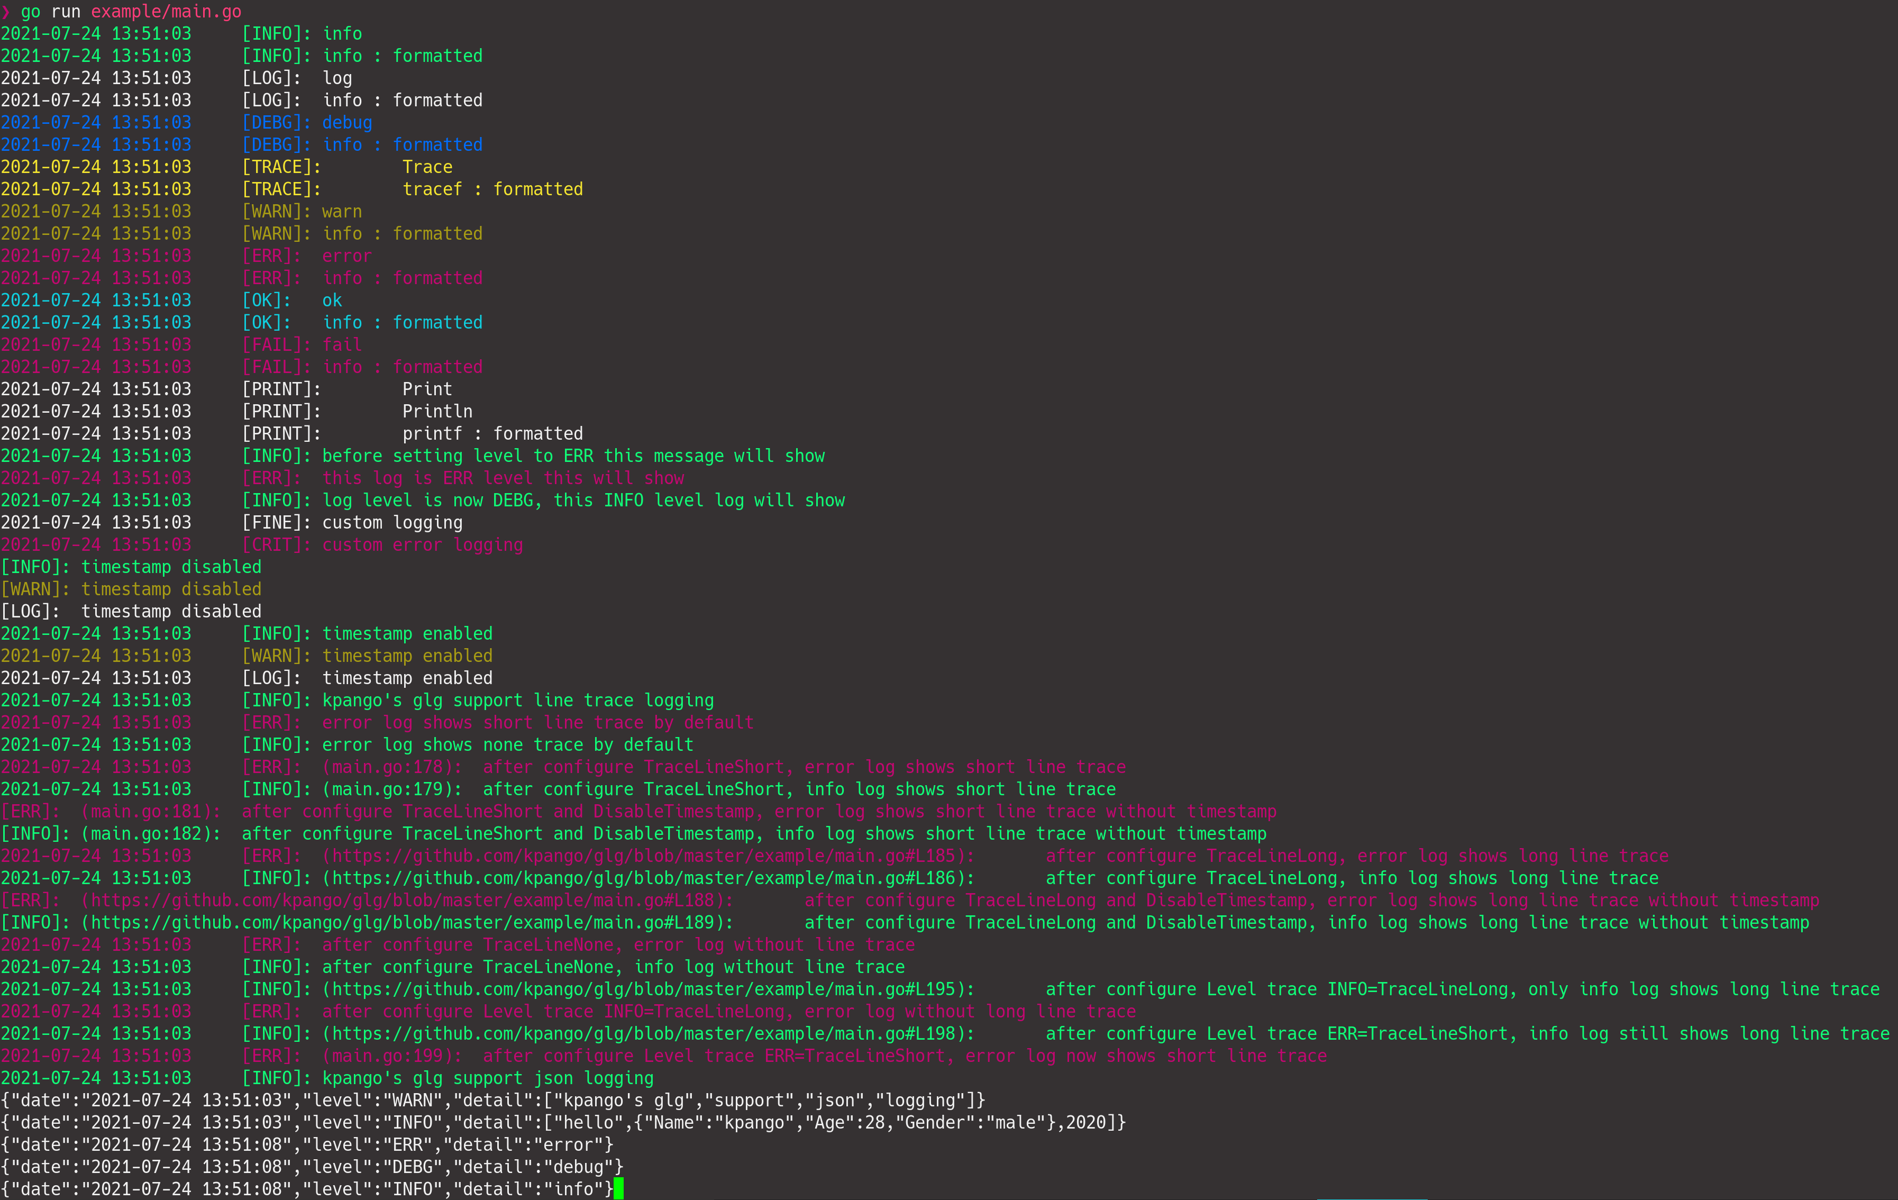
Task: Click the 'tracef : formatted' yellow text
Action: pyautogui.click(x=492, y=189)
